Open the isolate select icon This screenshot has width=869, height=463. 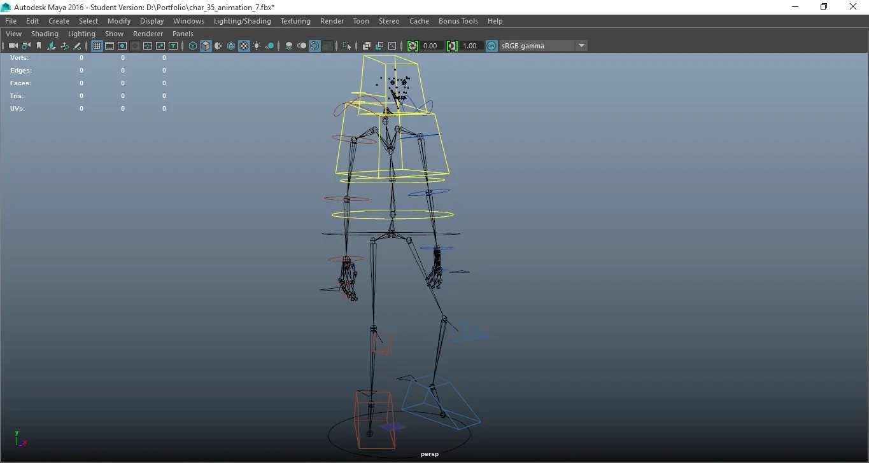[347, 45]
